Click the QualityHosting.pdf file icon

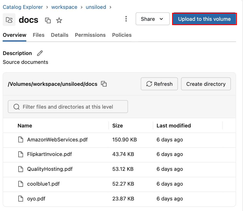tap(21, 169)
